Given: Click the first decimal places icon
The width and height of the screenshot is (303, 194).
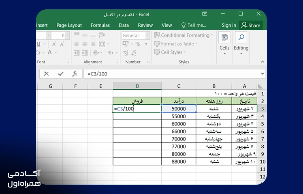Looking at the screenshot, I should pos(126,53).
